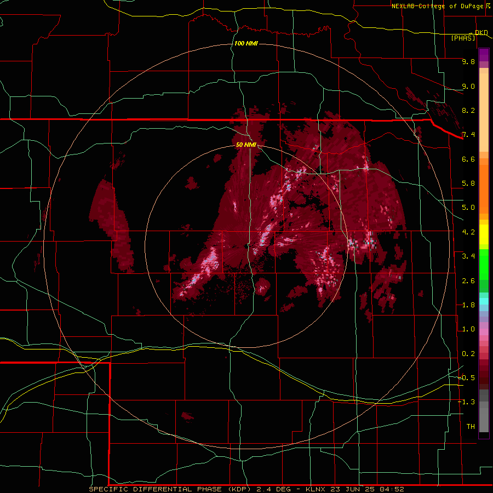
Task: Click the -0.5 value on the color scale
Action: [466, 378]
